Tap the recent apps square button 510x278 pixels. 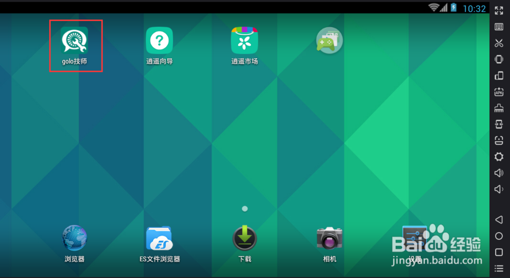coord(499,252)
